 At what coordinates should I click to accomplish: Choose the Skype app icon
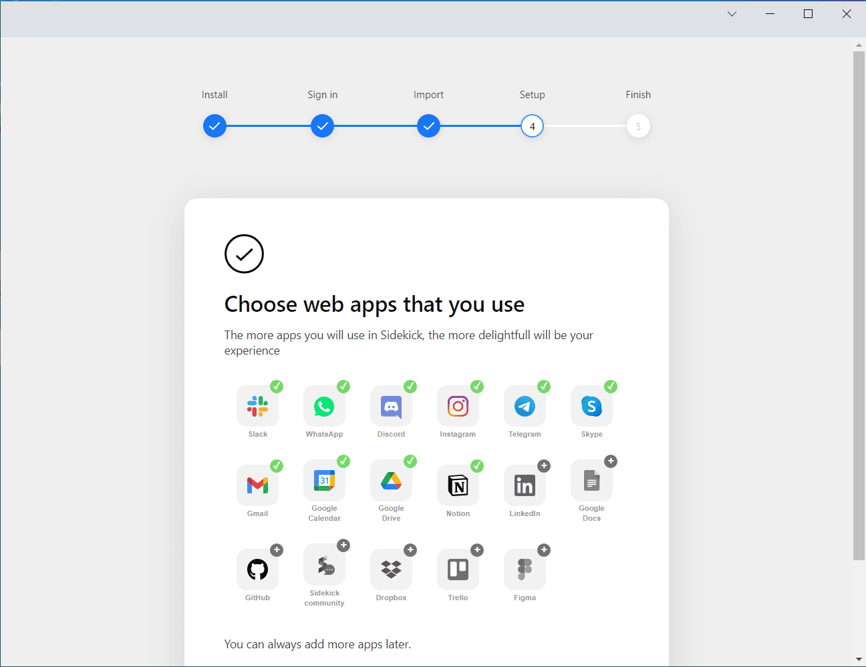tap(591, 406)
